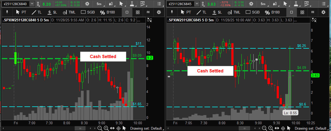Open the 5m timeframe selector in 6840 chart
Screen dimensions: 331x131
pos(99,4)
